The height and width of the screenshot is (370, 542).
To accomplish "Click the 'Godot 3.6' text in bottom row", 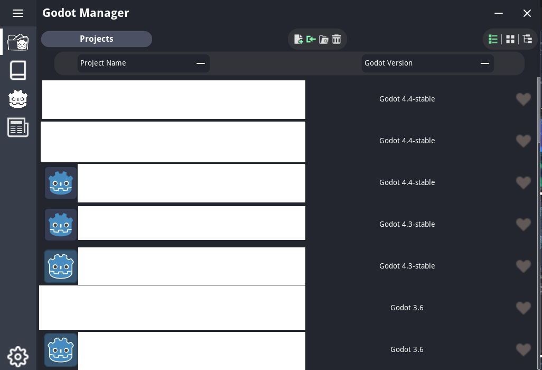I will [x=407, y=349].
